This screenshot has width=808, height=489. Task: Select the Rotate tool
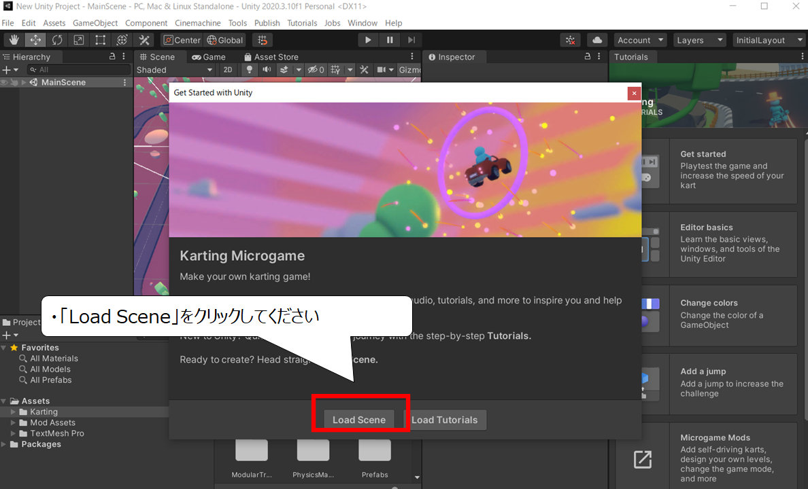57,40
